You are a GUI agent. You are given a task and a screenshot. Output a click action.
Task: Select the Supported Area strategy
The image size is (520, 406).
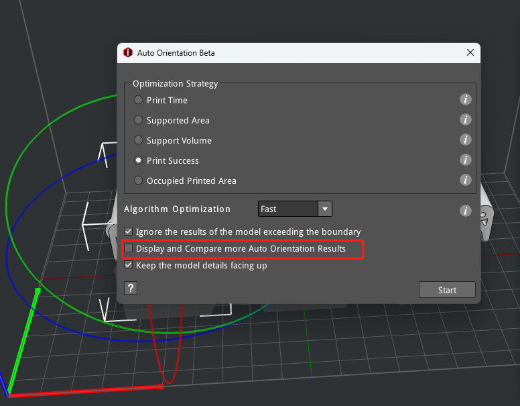tap(138, 120)
